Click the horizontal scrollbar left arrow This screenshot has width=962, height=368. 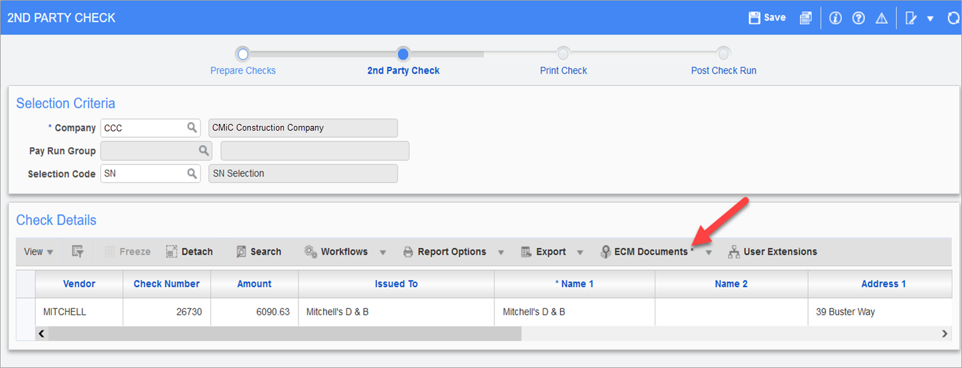pos(42,334)
